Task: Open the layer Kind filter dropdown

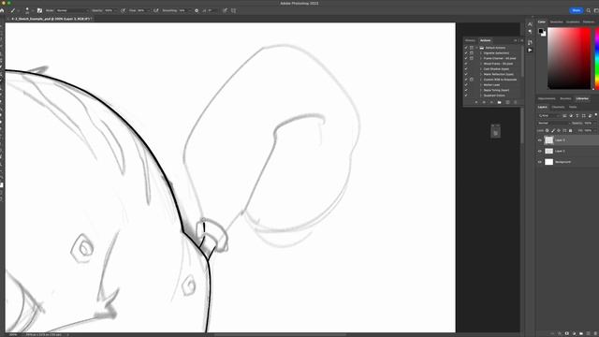Action: 548,115
